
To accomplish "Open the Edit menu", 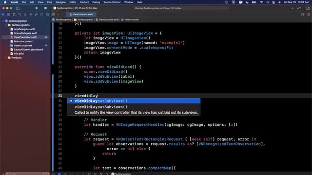I will point(32,2).
